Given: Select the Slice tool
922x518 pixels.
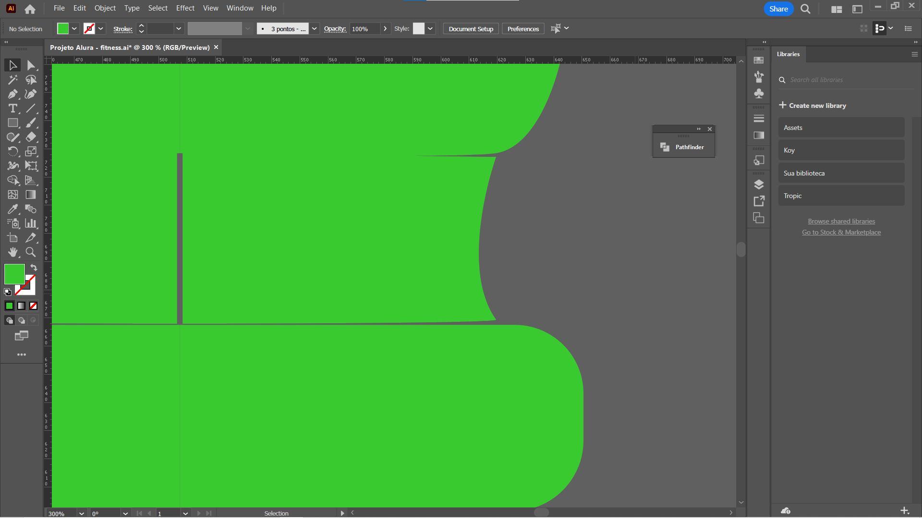Looking at the screenshot, I should tap(31, 238).
